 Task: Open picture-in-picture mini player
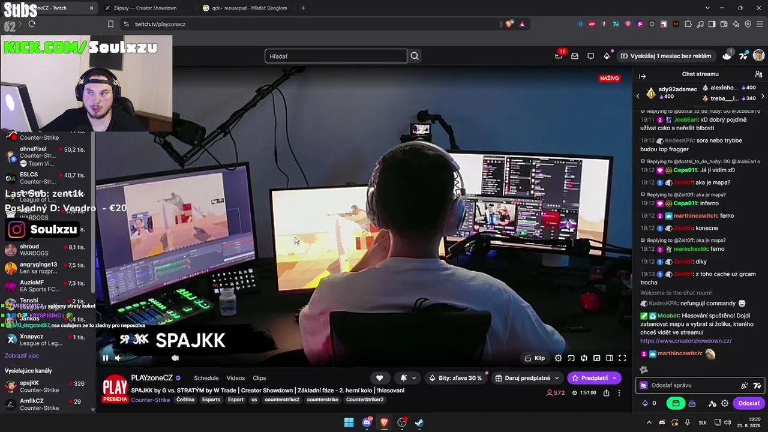click(596, 358)
